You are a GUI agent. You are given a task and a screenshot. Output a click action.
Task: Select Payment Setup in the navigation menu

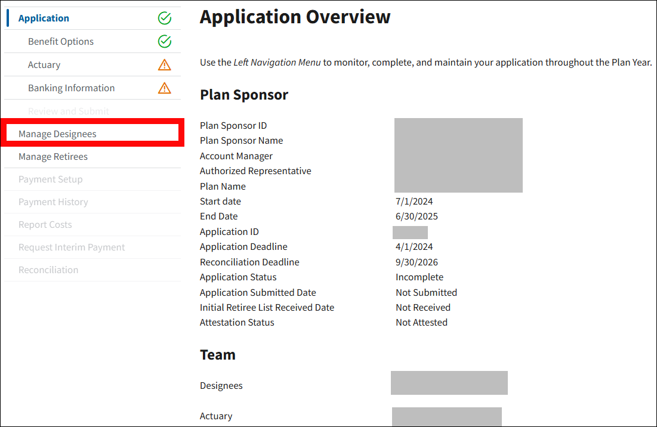point(51,180)
